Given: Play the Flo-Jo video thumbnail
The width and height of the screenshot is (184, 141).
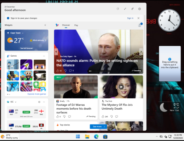Looking at the screenshot, I should click(121, 87).
